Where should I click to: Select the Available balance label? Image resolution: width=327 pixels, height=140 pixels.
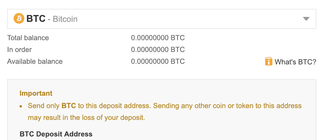pos(35,61)
